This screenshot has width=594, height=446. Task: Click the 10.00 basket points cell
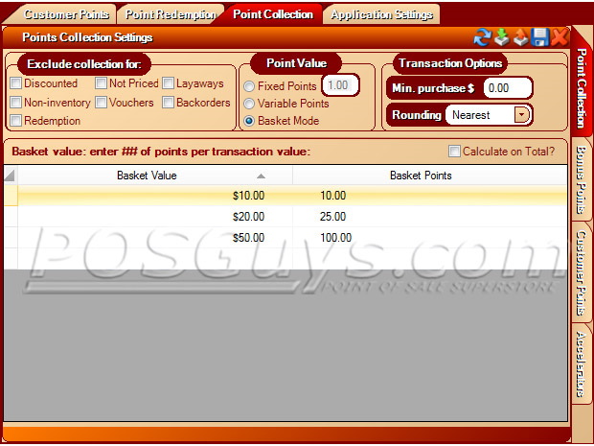429,196
